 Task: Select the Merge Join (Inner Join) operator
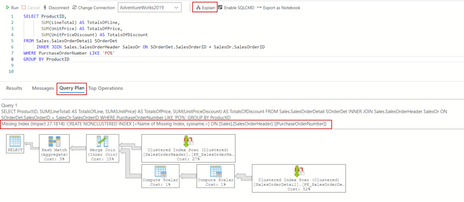click(x=103, y=148)
